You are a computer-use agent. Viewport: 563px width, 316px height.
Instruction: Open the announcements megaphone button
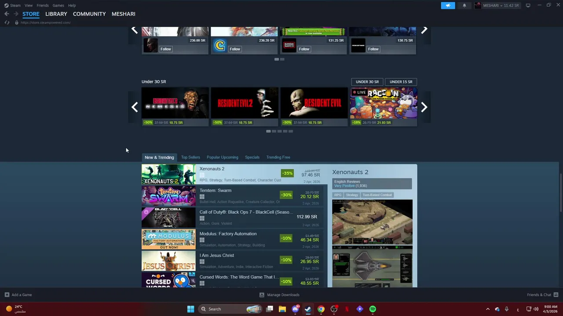[x=448, y=5]
